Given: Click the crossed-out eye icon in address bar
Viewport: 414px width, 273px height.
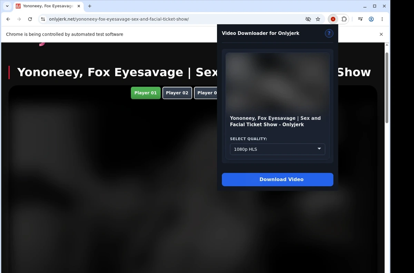Looking at the screenshot, I should pyautogui.click(x=308, y=19).
